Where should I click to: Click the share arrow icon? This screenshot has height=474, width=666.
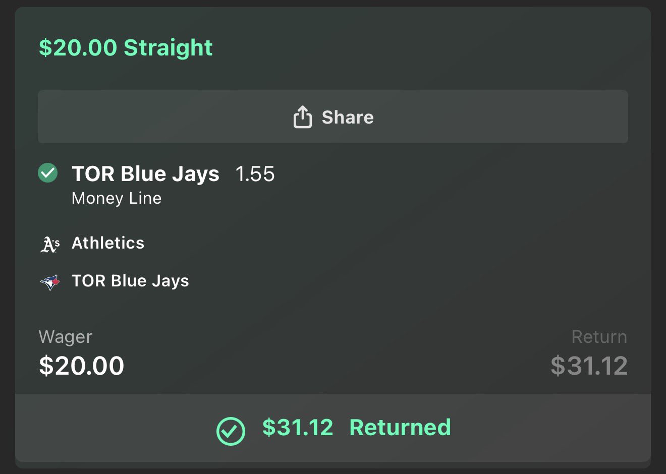click(x=302, y=117)
